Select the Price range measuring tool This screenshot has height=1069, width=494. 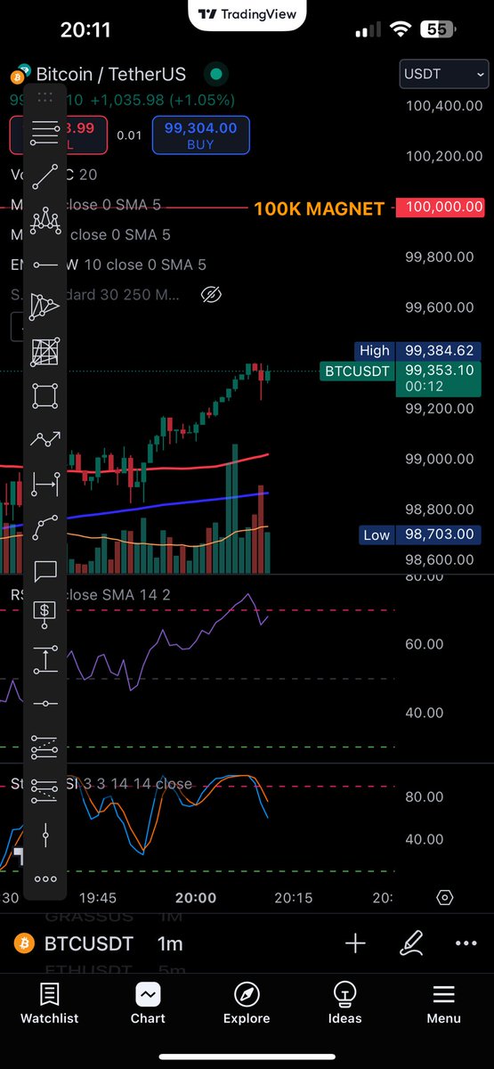[x=45, y=659]
